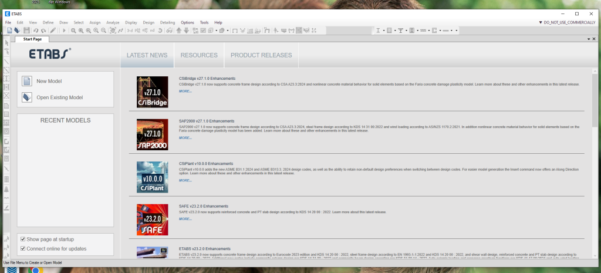Click the RECENT MODELS heading
601x273 pixels.
pos(66,120)
